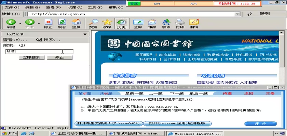Click the Edit (编辑) toolbar icon
This screenshot has height=136, width=287.
click(x=194, y=22)
